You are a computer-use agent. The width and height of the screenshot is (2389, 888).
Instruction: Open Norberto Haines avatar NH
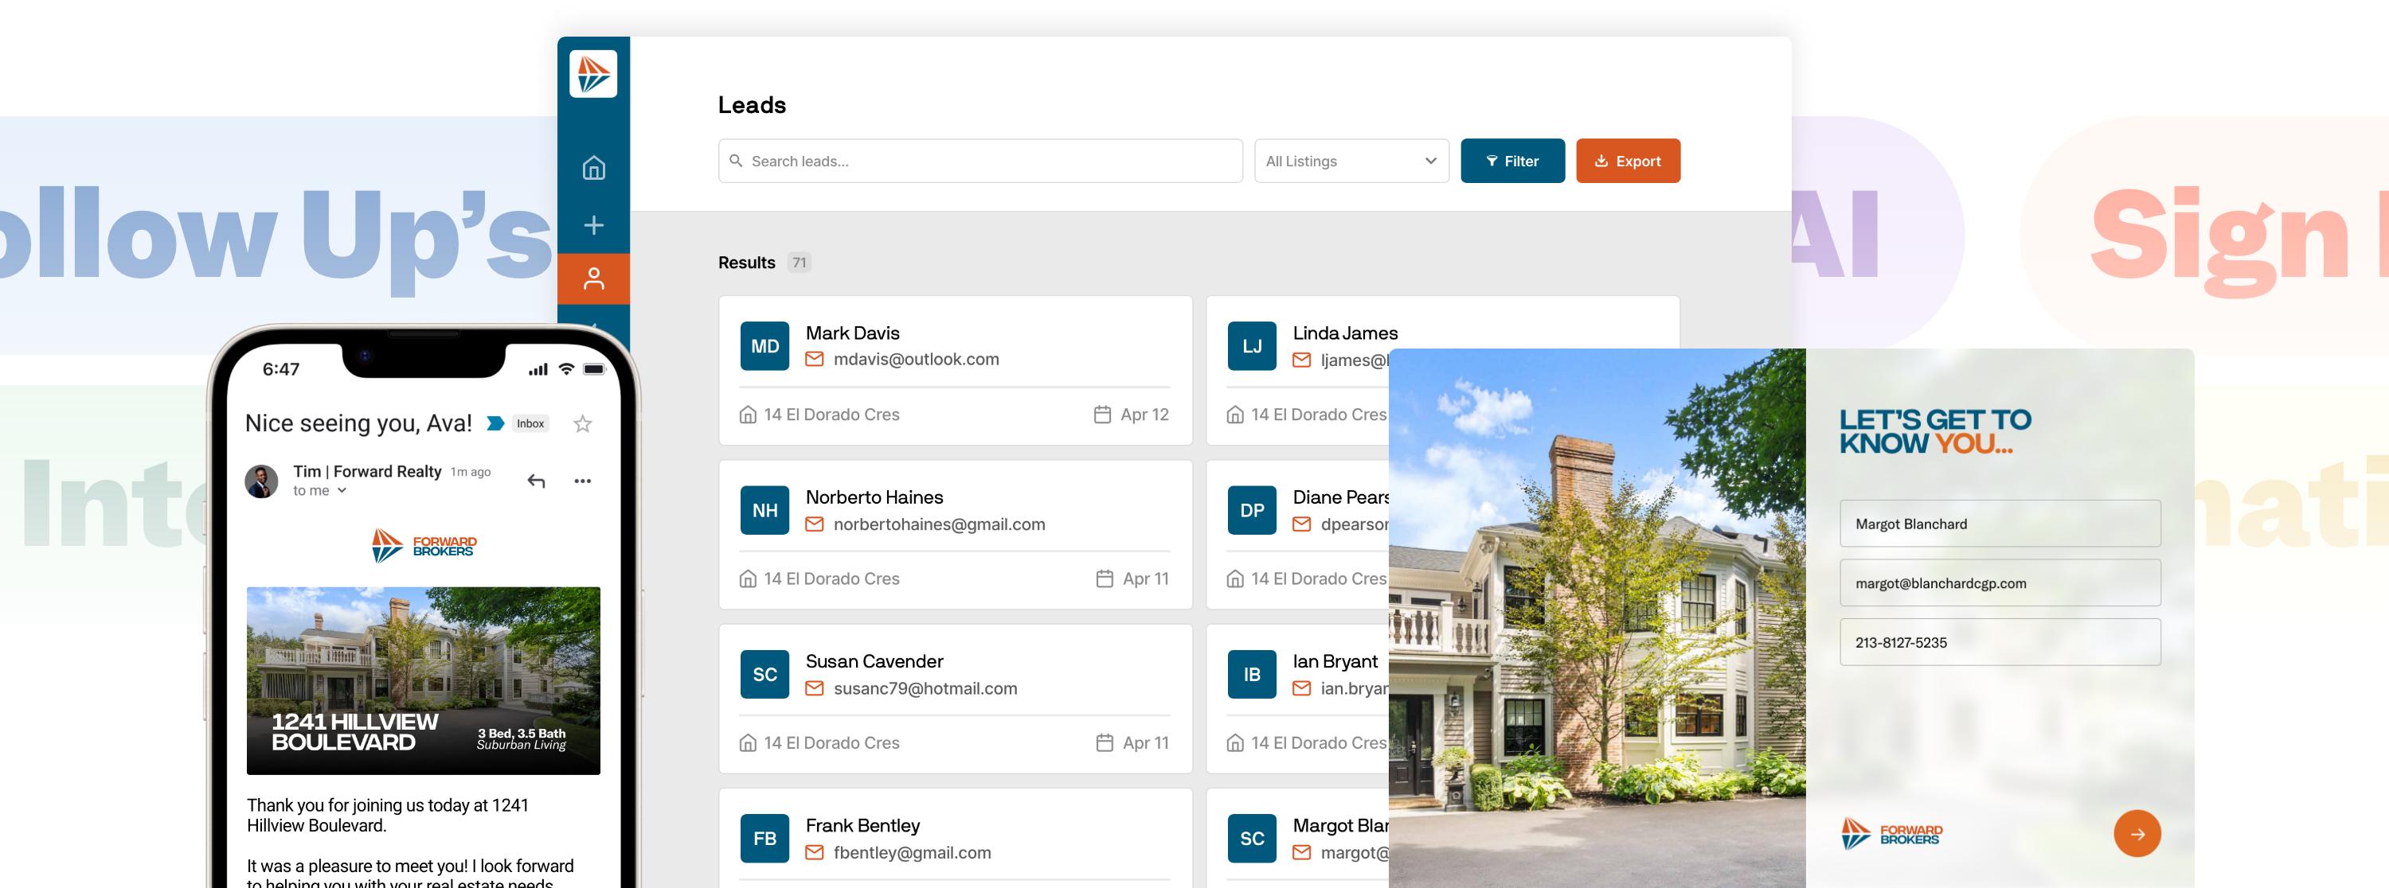coord(764,510)
